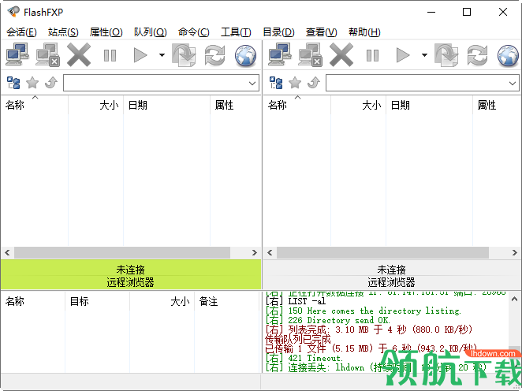Click the left pane globe browser switch icon
The image size is (522, 391).
coord(246,55)
